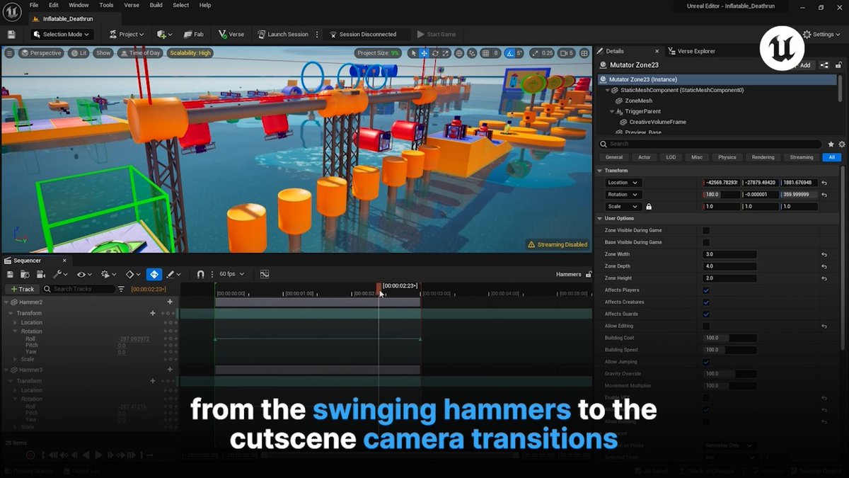Toggle the Allow Editing checkbox
The height and width of the screenshot is (478, 849).
[x=706, y=326]
